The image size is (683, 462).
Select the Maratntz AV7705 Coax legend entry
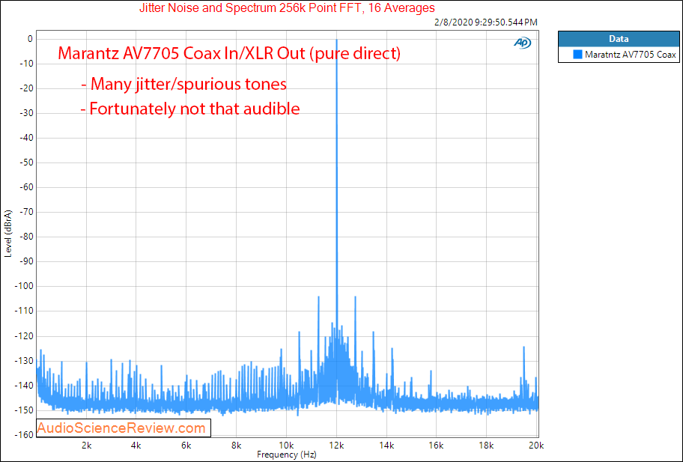click(619, 55)
